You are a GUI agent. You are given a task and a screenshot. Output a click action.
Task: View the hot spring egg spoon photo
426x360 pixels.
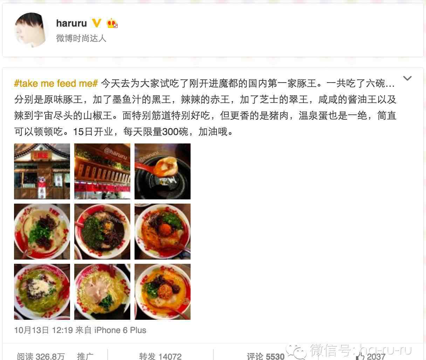(163, 171)
